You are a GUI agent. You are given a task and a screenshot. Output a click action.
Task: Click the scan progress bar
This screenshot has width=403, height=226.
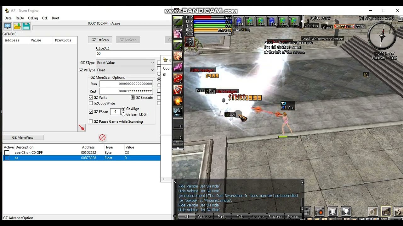102,28
